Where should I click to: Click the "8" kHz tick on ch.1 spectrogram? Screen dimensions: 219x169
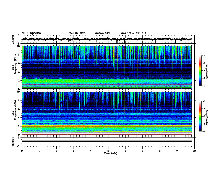point(19,55)
